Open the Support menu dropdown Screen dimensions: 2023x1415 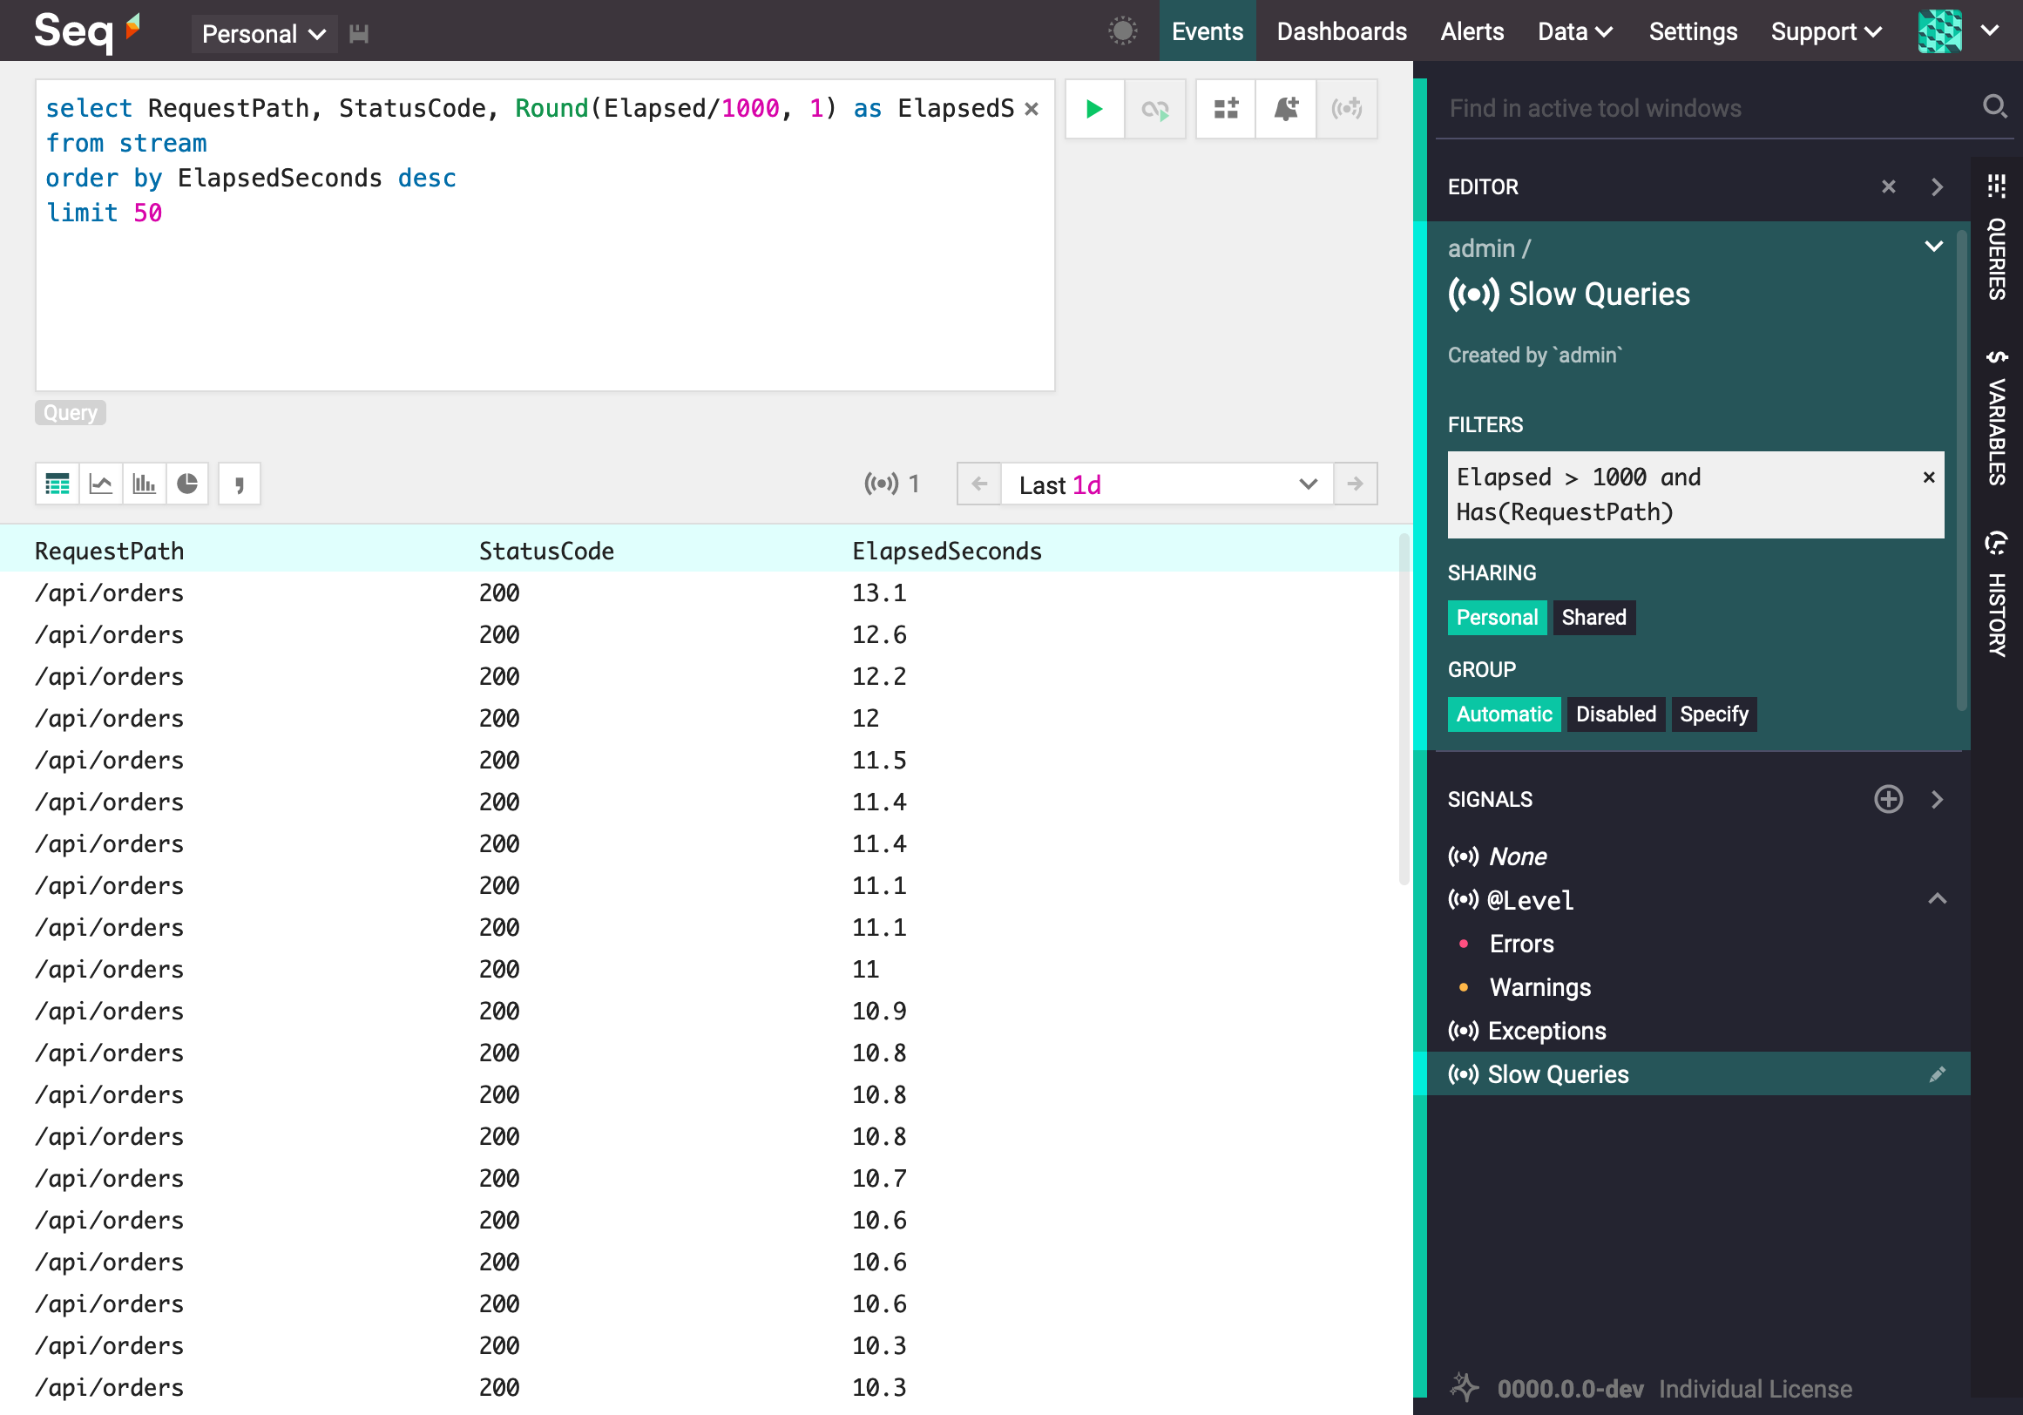[x=1825, y=31]
